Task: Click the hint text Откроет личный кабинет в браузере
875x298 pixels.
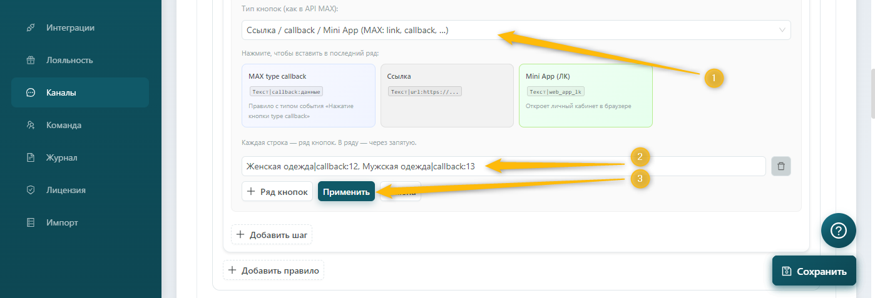Action: pyautogui.click(x=579, y=106)
